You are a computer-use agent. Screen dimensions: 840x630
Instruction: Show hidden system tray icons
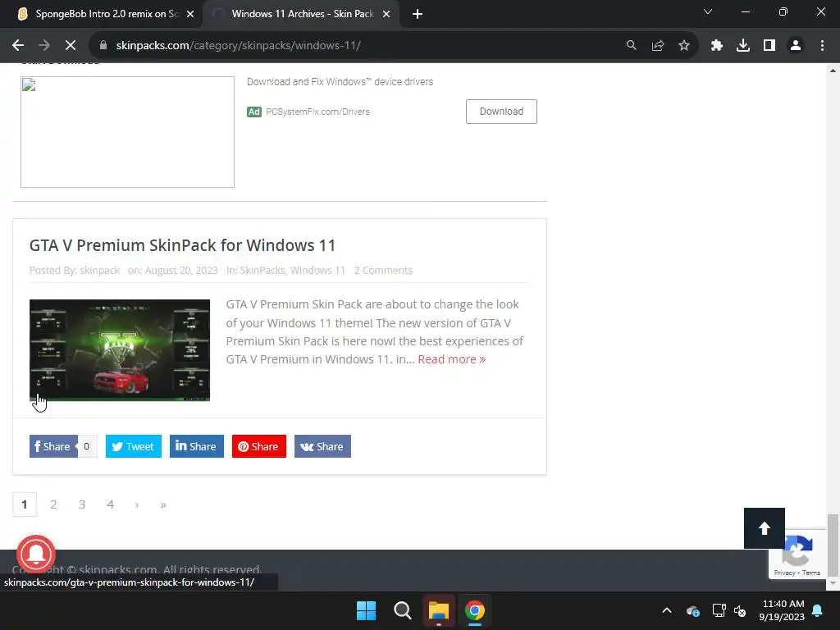point(667,610)
